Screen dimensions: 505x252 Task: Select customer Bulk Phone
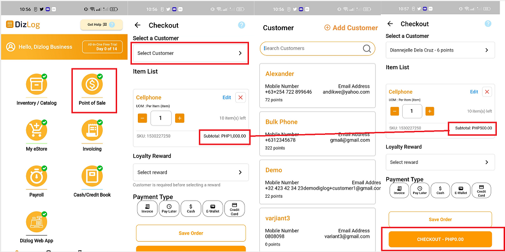tap(317, 134)
